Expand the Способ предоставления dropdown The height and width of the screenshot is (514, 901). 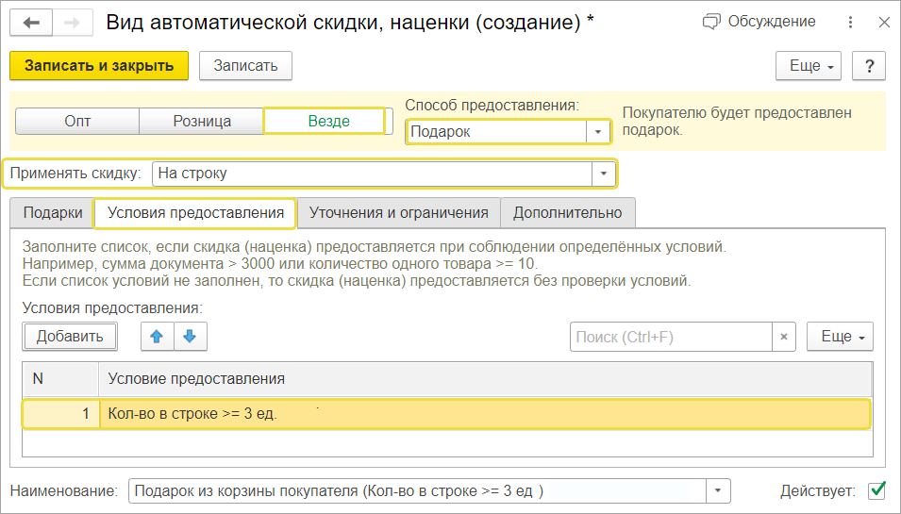point(598,132)
